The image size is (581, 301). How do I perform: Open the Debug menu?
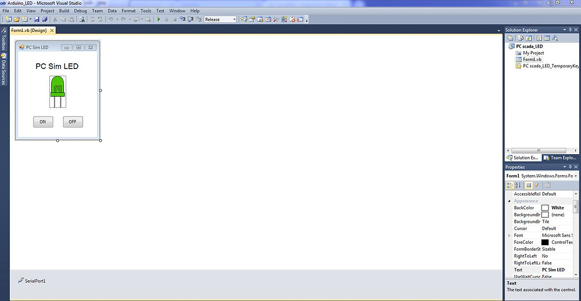(80, 10)
